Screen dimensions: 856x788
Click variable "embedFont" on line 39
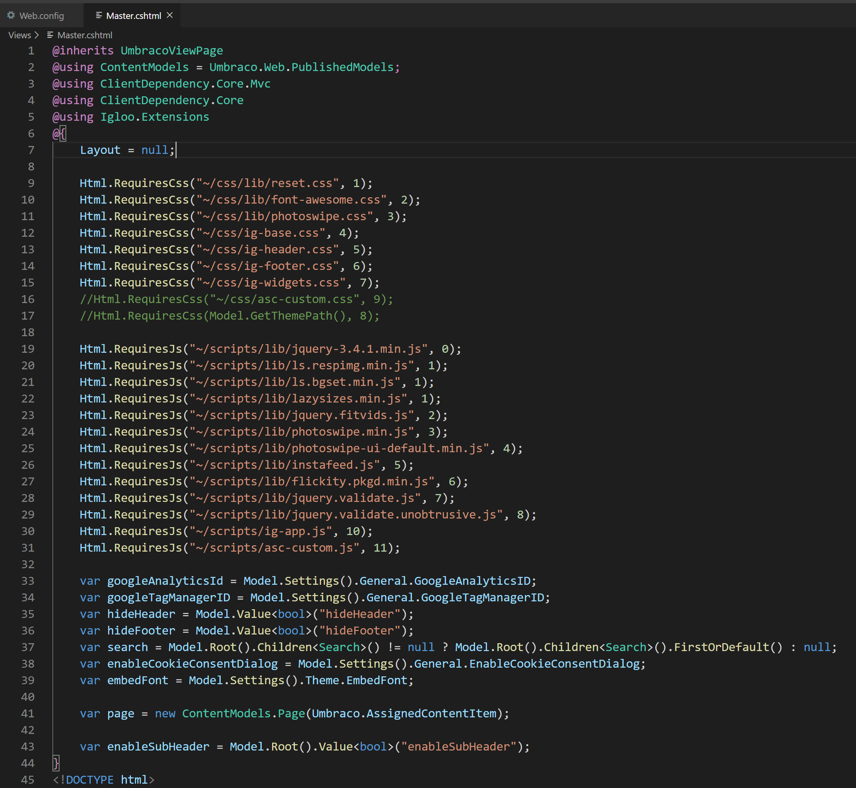pyautogui.click(x=138, y=681)
